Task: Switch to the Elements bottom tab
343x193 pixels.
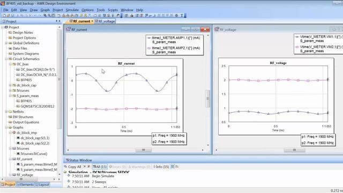Action: pos(25,184)
